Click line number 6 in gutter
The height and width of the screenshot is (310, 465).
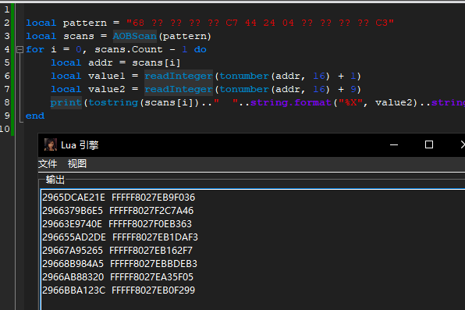[7, 76]
